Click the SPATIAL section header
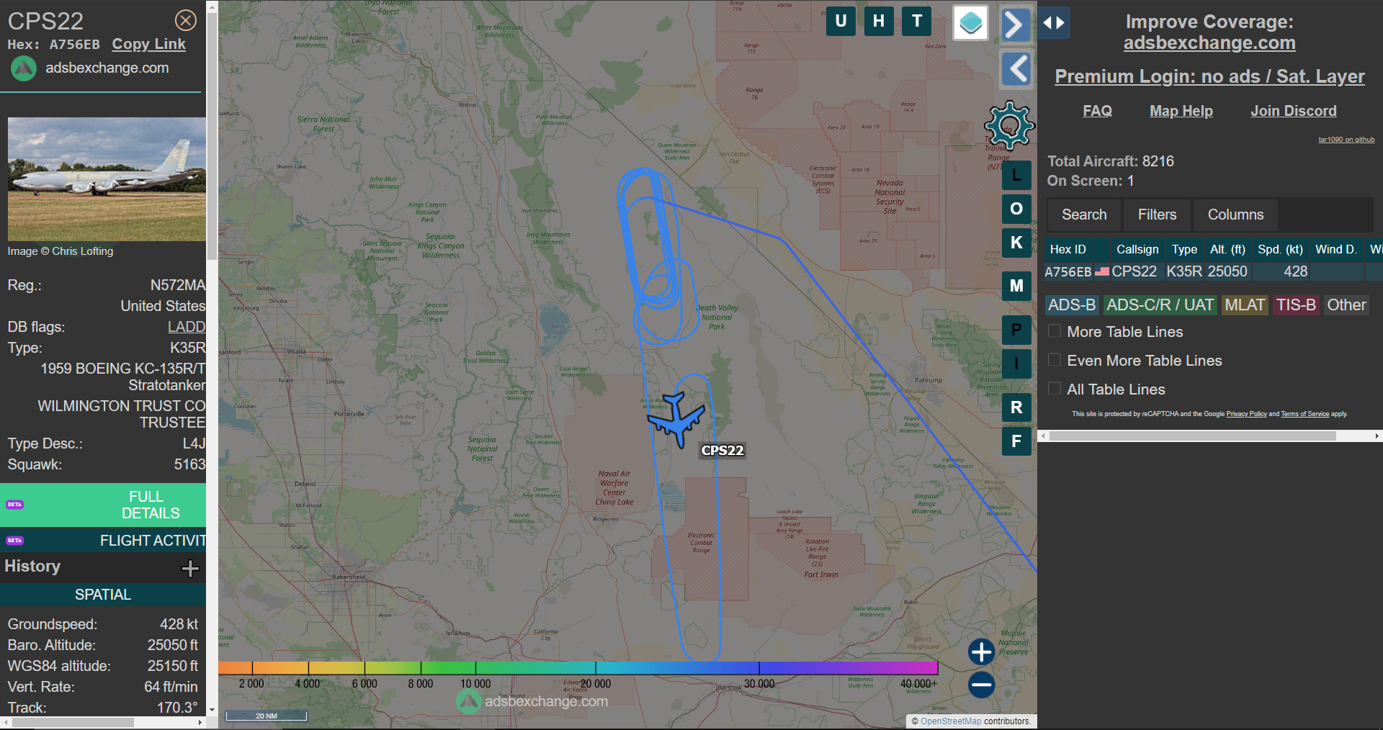The height and width of the screenshot is (730, 1383). [103, 595]
